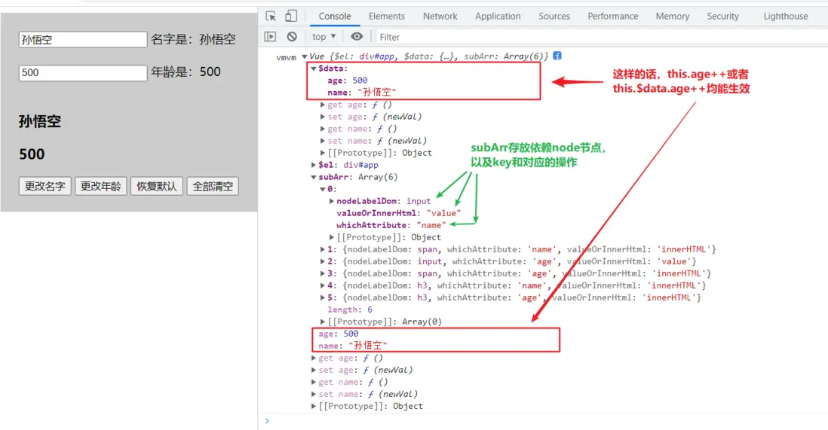Screen dimensions: 828x430
Task: Expand bottom-level set name setter
Action: (314, 394)
